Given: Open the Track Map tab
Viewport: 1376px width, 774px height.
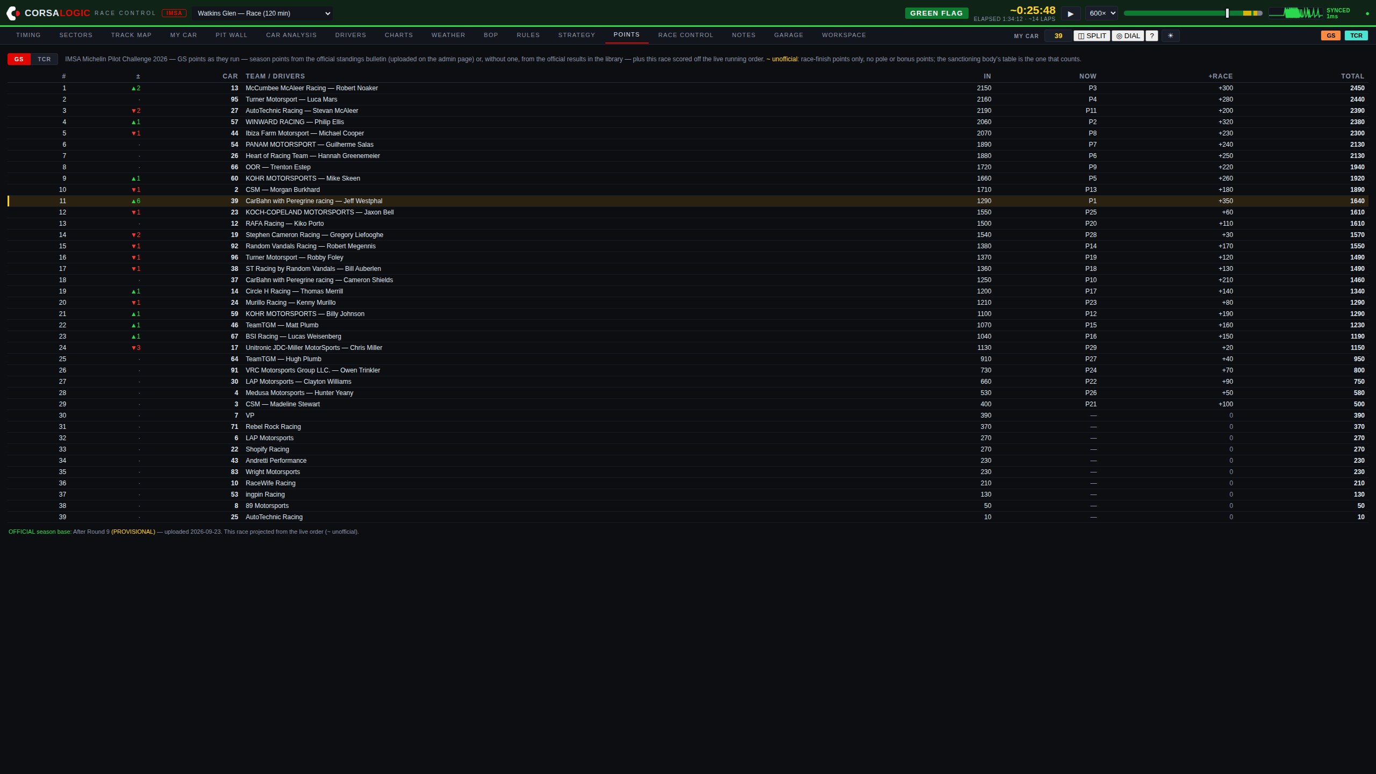Looking at the screenshot, I should (131, 35).
